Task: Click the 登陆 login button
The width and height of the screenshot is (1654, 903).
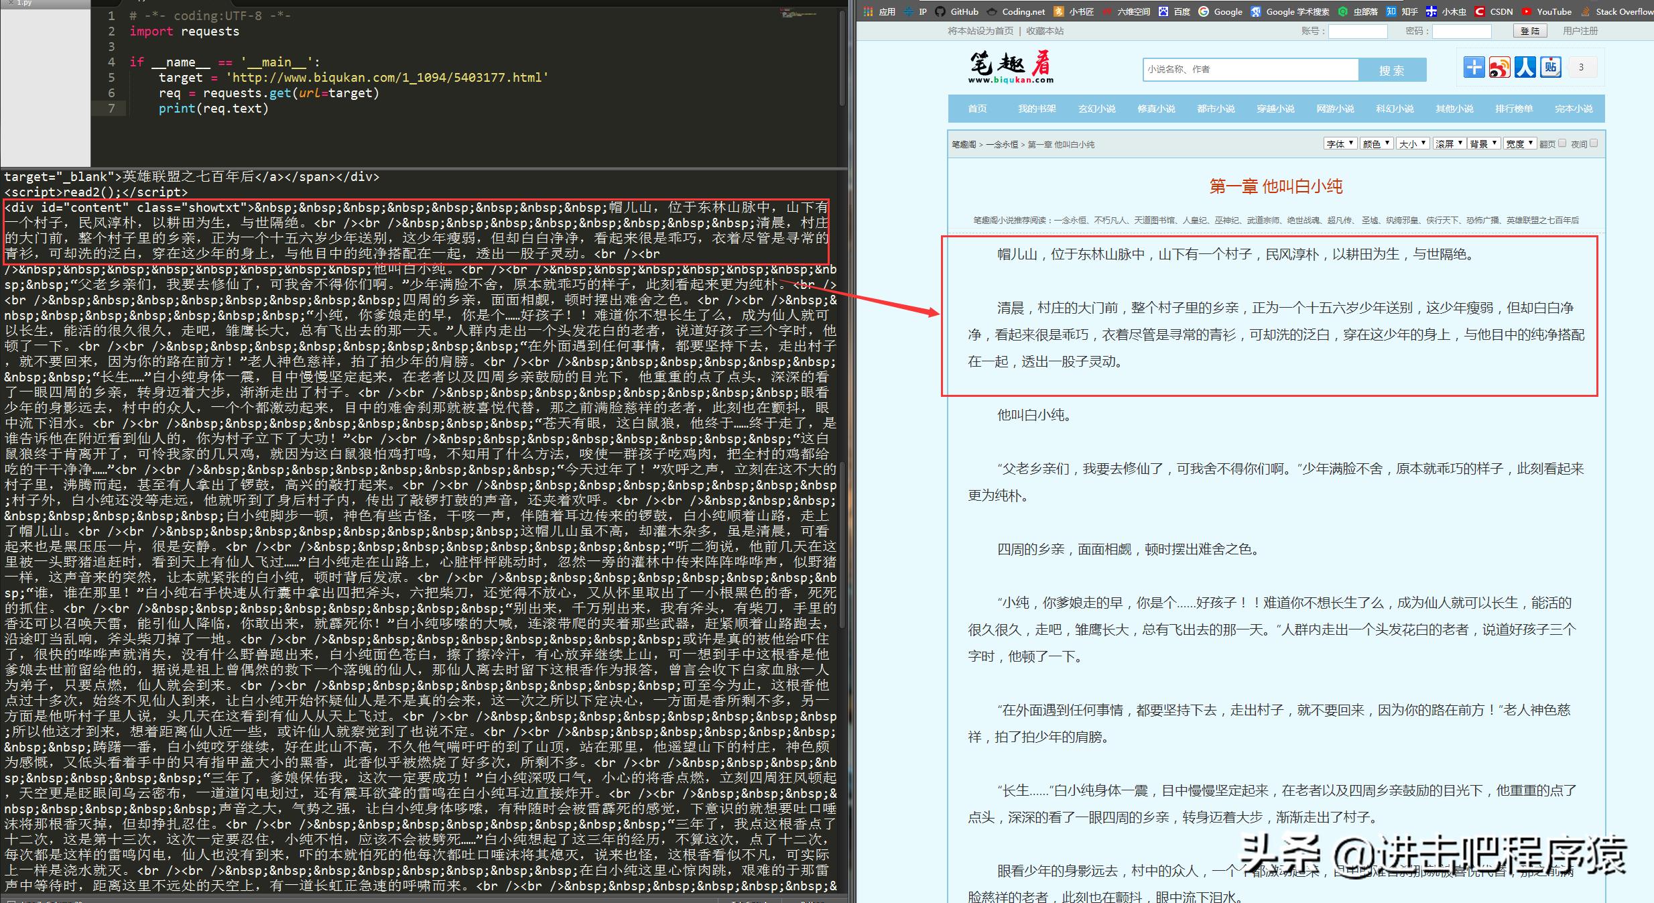Action: pos(1530,31)
